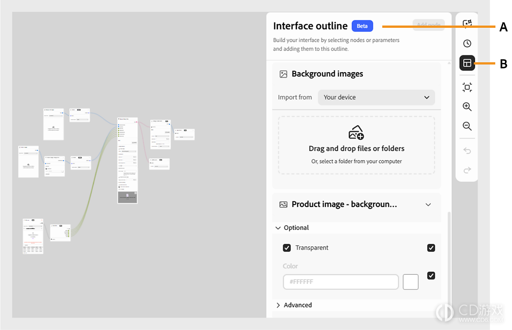The width and height of the screenshot is (512, 330).
Task: Click the #FFFFFF color hex input field
Action: 341,282
